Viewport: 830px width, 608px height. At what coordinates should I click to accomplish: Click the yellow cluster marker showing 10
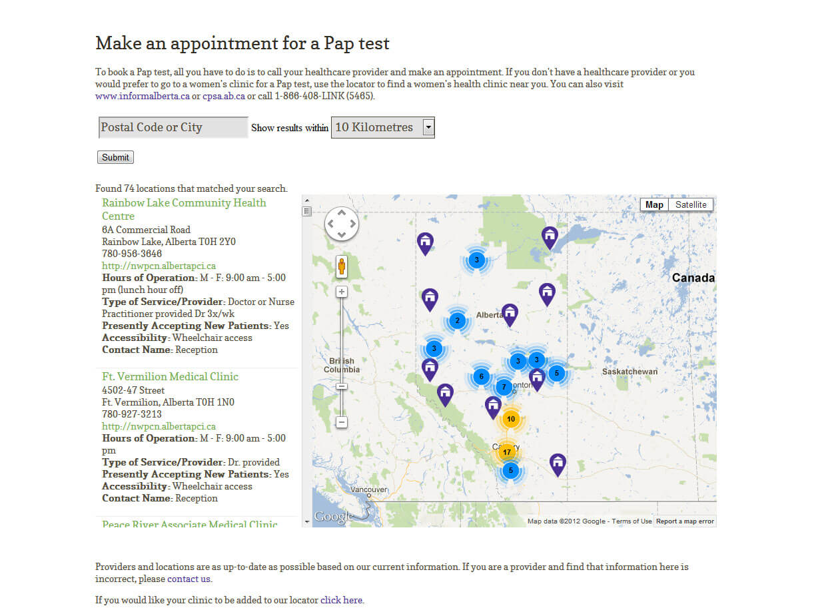(x=511, y=419)
